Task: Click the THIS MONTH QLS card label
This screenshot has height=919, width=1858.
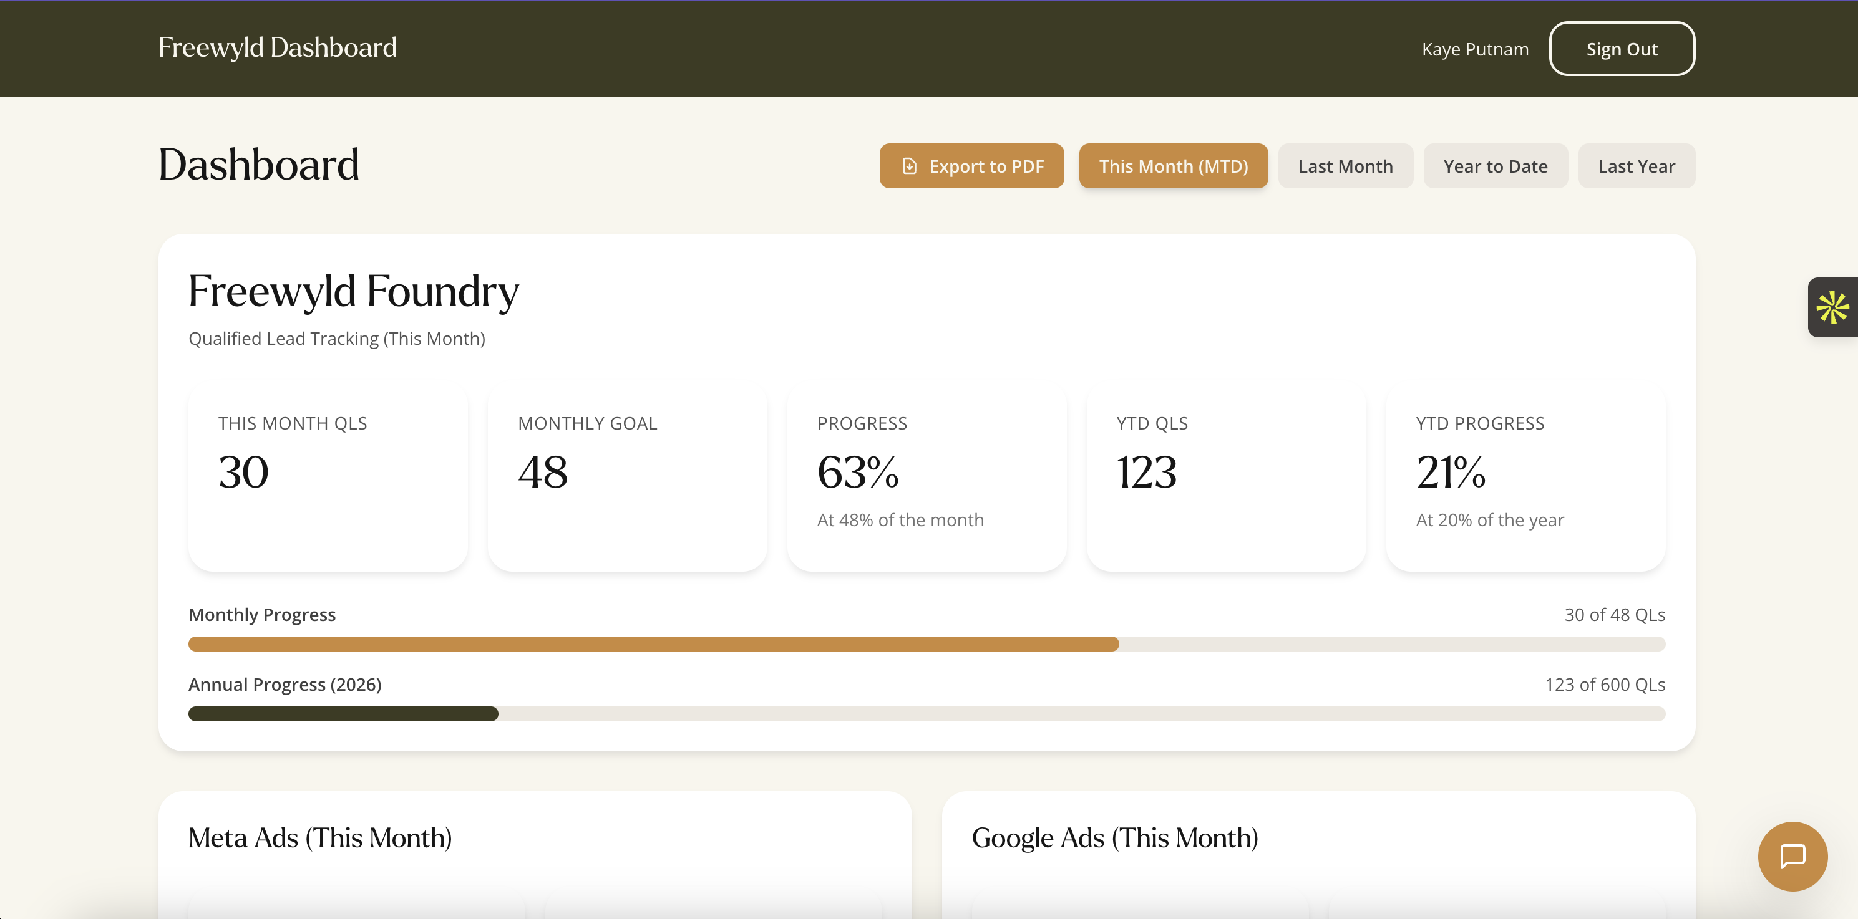Action: click(293, 423)
